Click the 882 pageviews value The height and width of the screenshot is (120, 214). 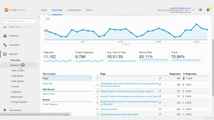[179, 78]
